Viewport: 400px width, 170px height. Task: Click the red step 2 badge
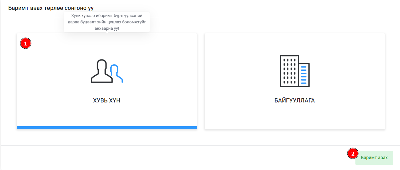tap(353, 154)
